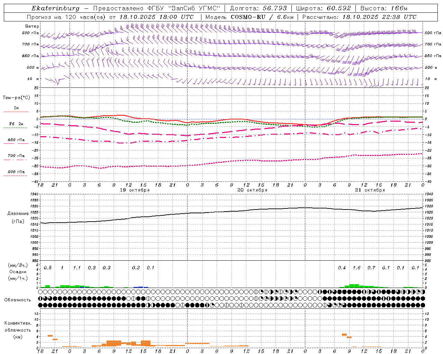Select the Широта: 60.592 value
443x354 pixels.
[x=324, y=8]
